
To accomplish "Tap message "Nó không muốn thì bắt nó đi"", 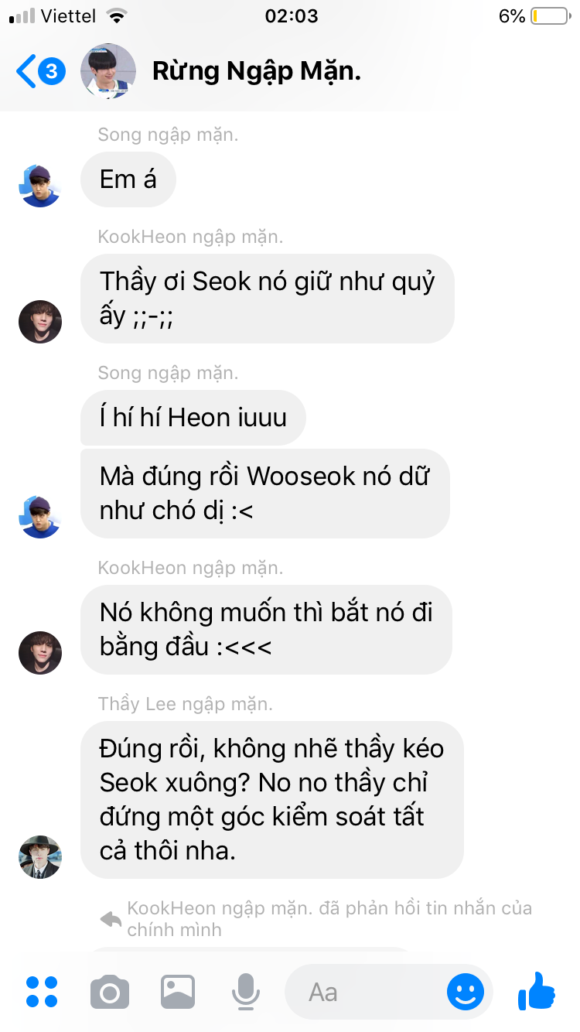I will tap(266, 630).
